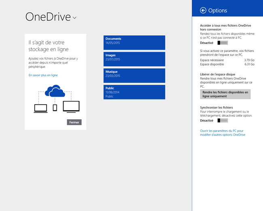263x211 pixels.
Task: Open the En savoir plus en ligne link
Action: pyautogui.click(x=43, y=75)
